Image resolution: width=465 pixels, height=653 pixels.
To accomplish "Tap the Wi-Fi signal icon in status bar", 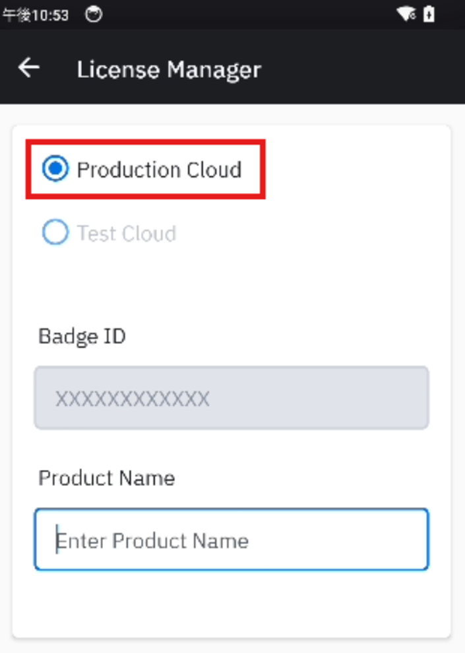I will tap(406, 15).
